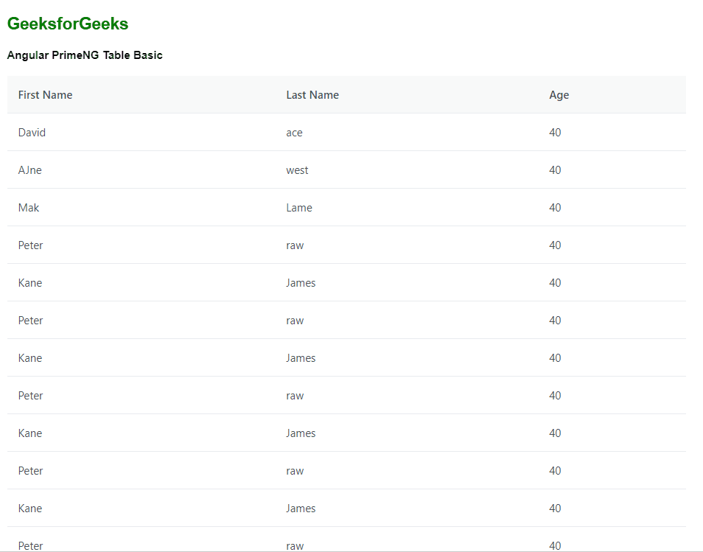Screen dimensions: 703x552
Task: Click the first James entry in the table
Action: (301, 283)
